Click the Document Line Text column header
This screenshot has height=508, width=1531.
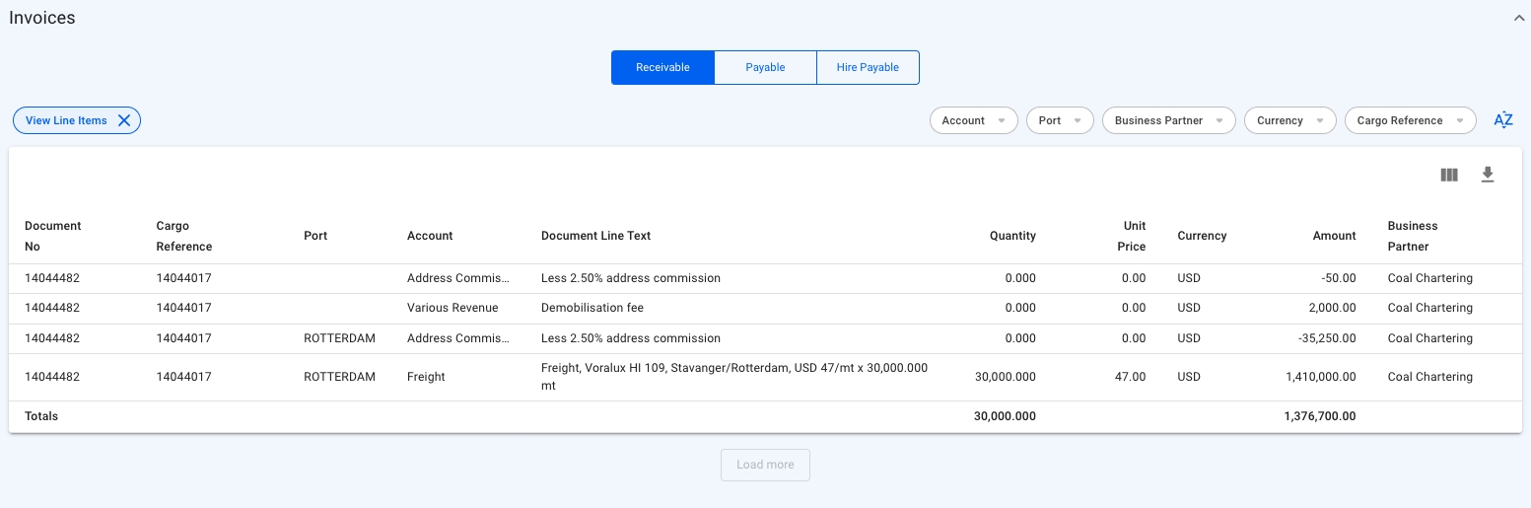(x=595, y=236)
